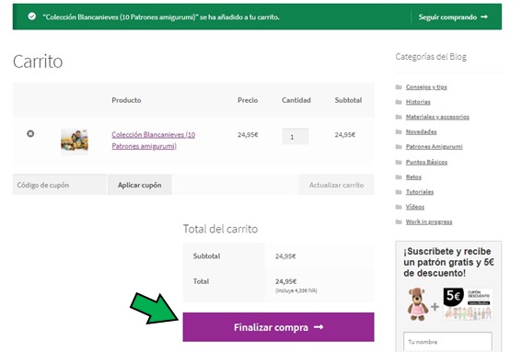Click the quantity field showing 1
The height and width of the screenshot is (352, 522).
click(x=296, y=136)
